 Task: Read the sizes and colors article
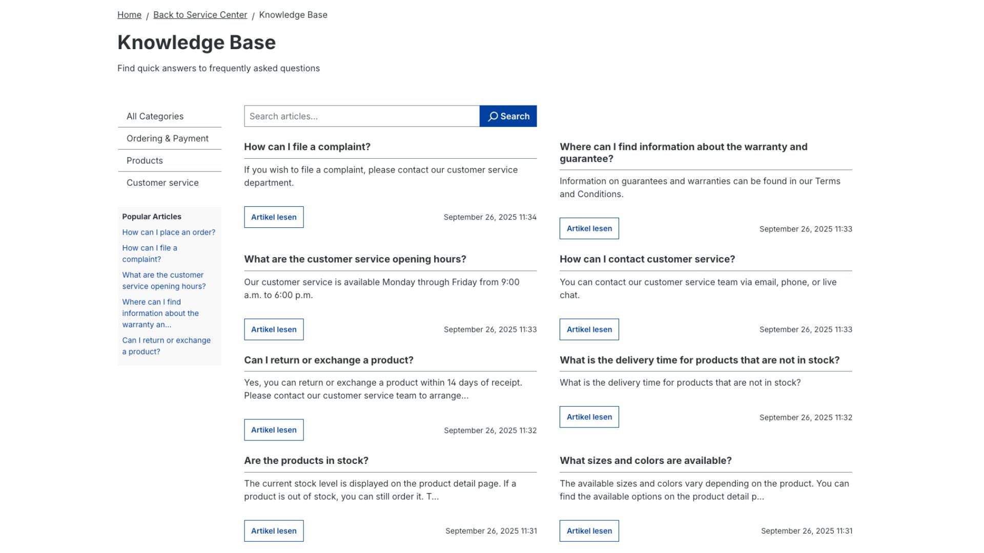coord(589,531)
